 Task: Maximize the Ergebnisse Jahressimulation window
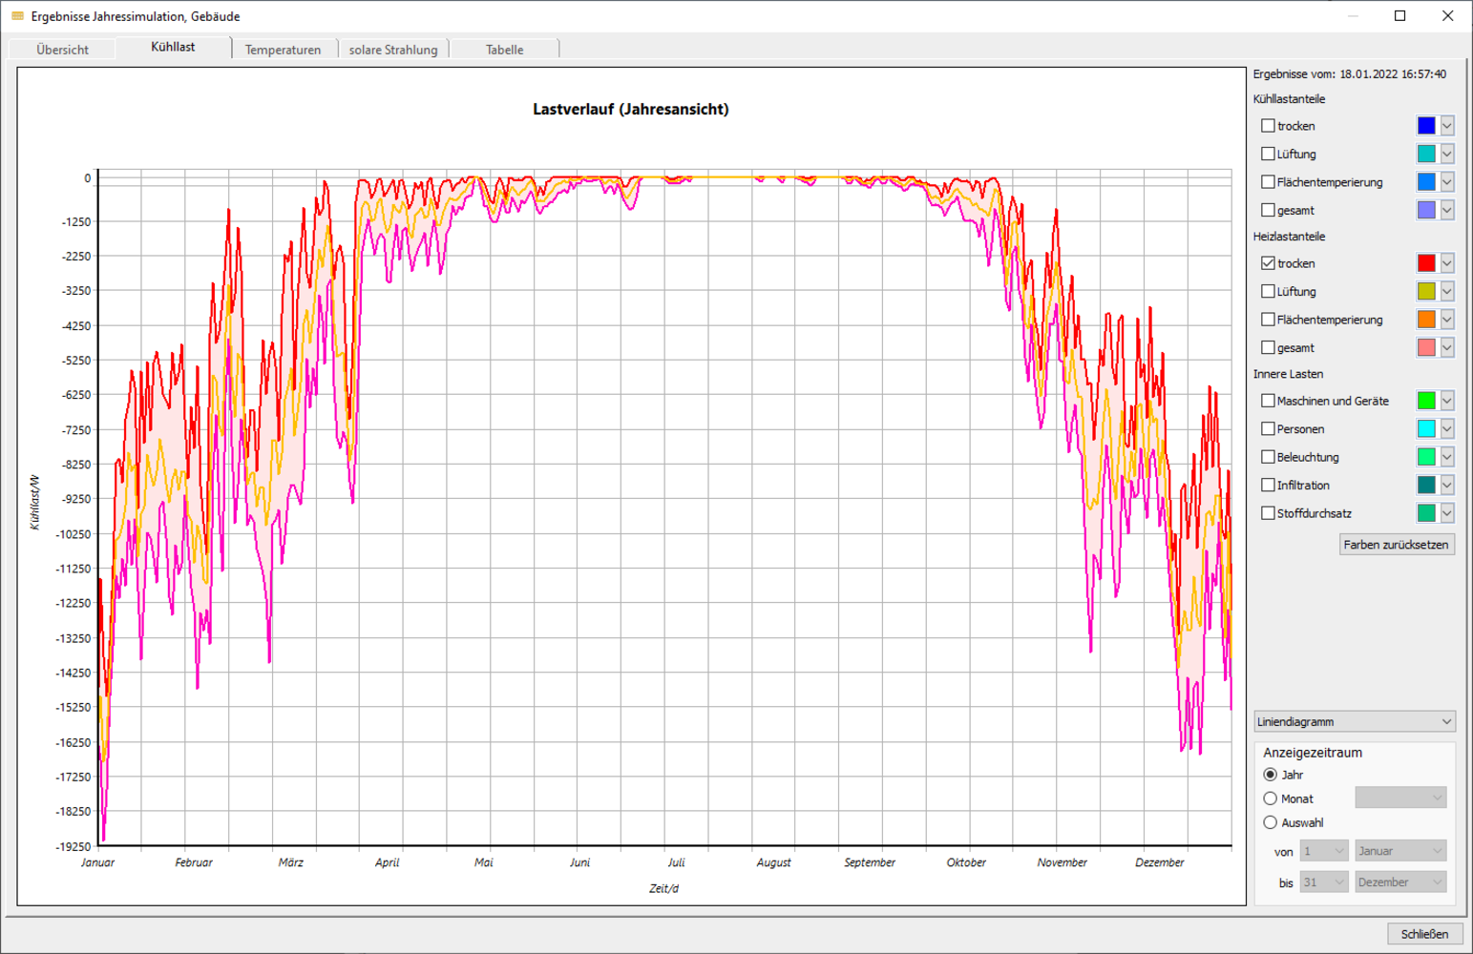(1400, 16)
